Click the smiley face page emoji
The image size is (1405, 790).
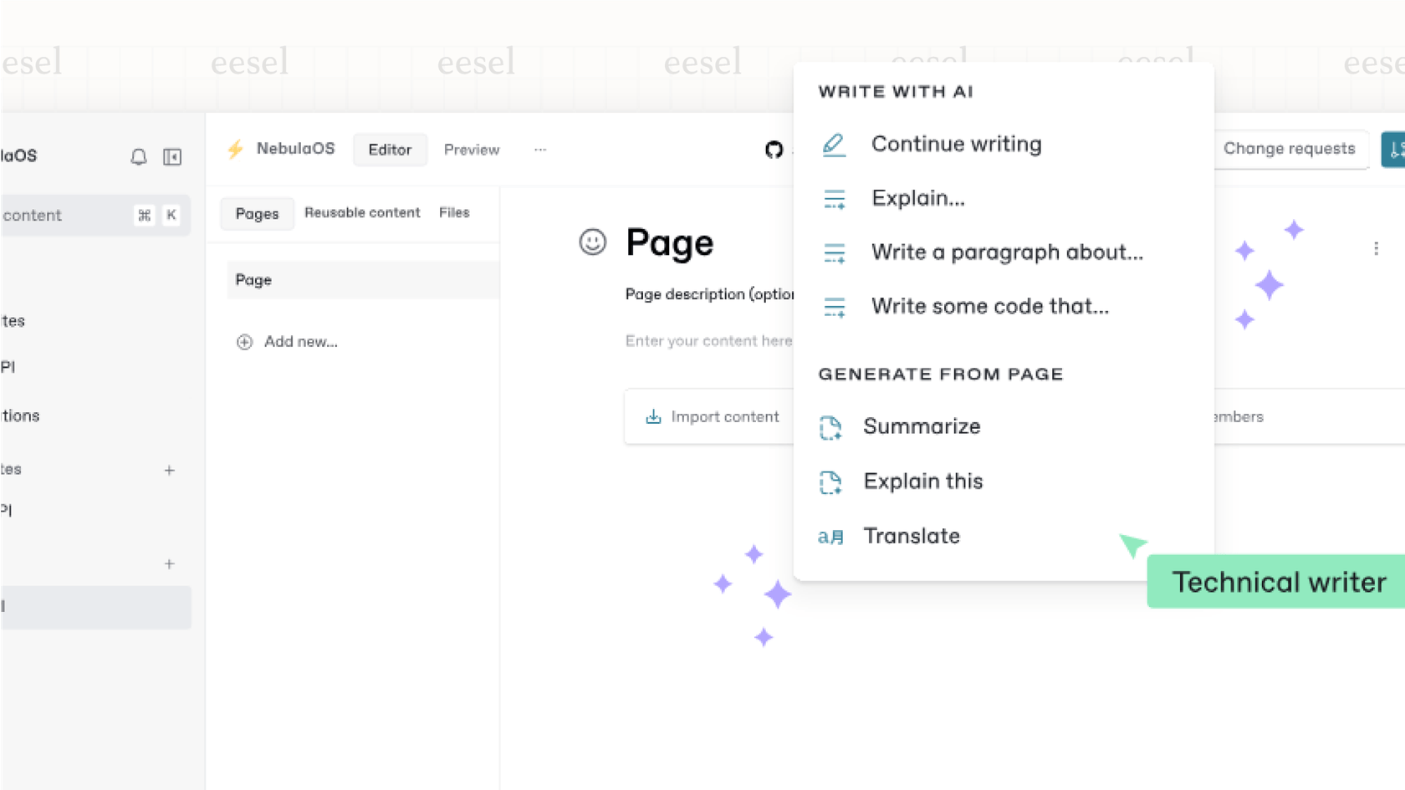click(x=592, y=242)
